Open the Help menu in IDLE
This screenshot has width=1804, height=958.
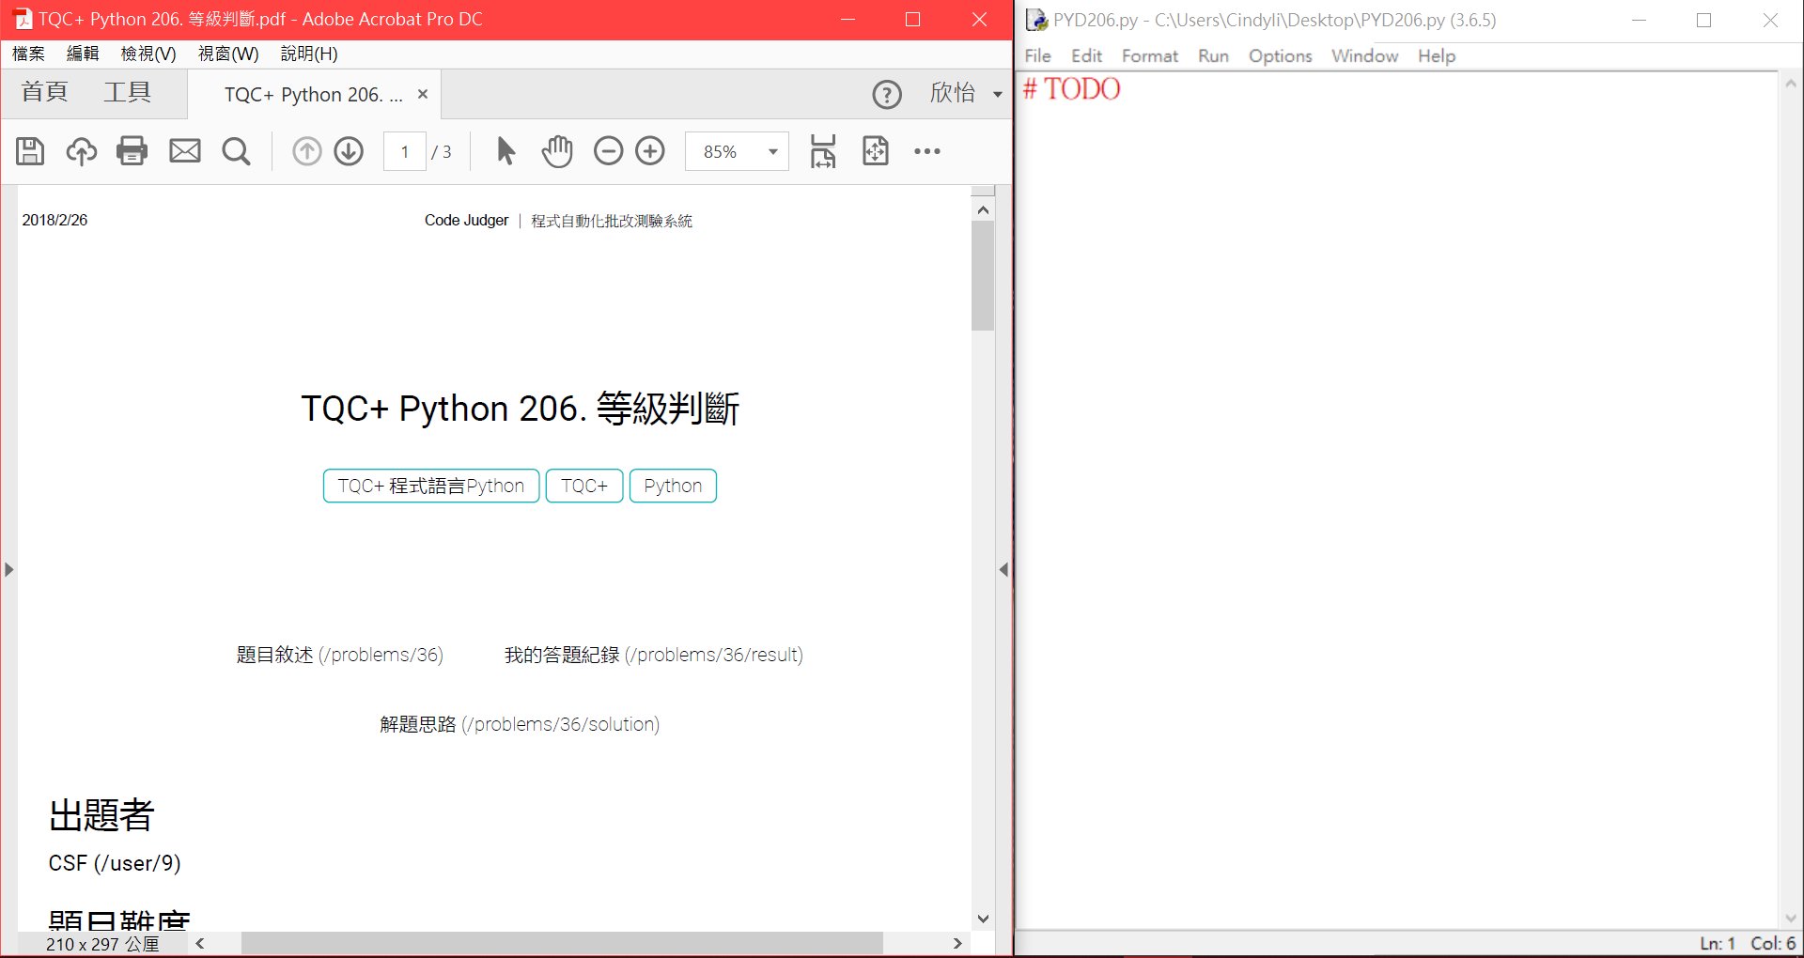pos(1437,55)
